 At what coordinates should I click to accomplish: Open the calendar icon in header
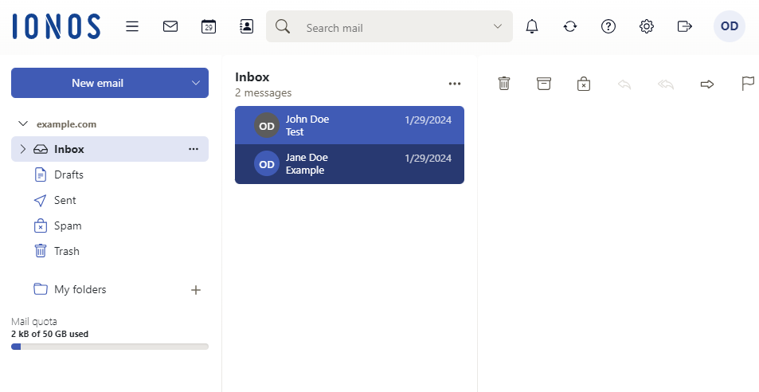click(208, 26)
